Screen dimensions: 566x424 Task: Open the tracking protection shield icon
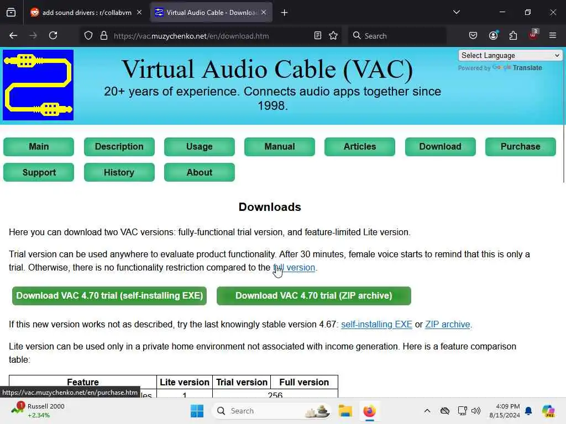pyautogui.click(x=88, y=36)
